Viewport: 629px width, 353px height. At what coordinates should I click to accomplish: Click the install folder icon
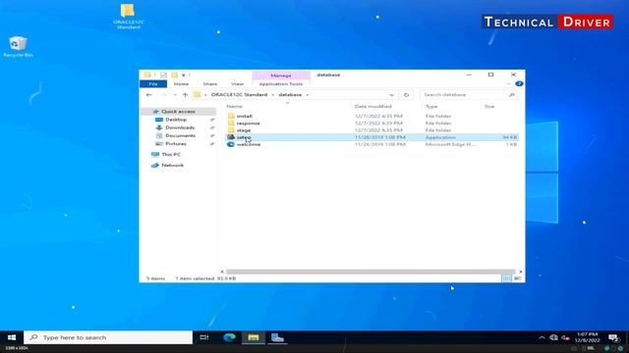(x=231, y=116)
